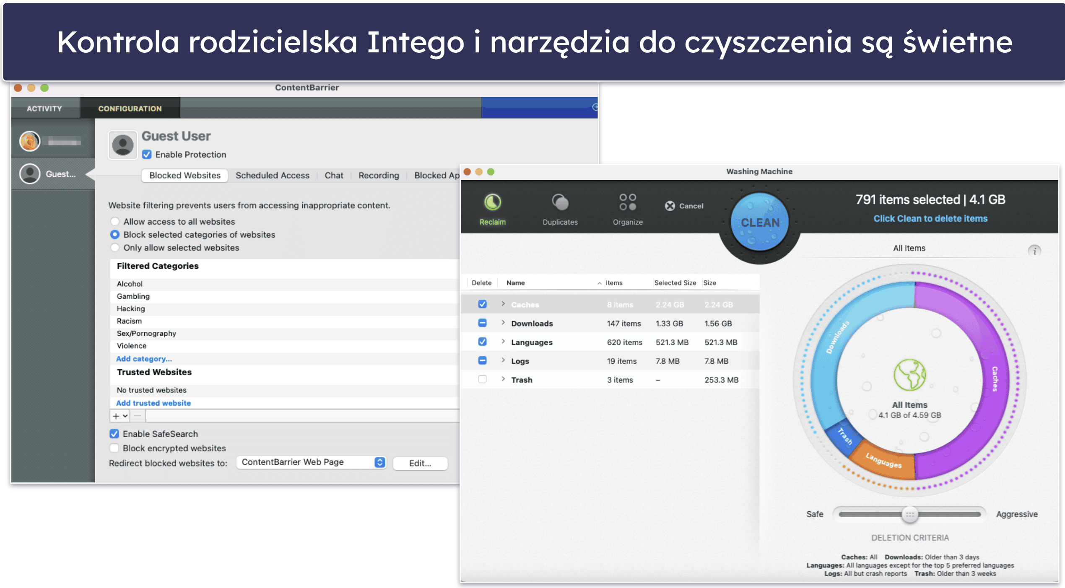Check the Trash delete checkbox
Viewport: 1065px width, 588px height.
(x=482, y=379)
